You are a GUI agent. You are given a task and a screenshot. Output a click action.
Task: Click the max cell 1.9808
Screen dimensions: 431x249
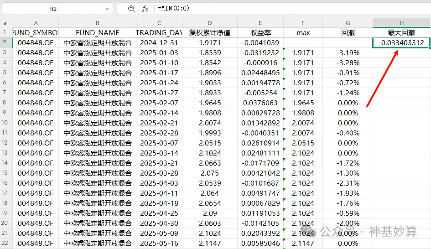point(303,113)
